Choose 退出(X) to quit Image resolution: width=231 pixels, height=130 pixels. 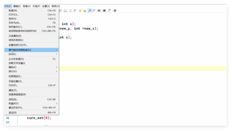[x=32, y=113]
